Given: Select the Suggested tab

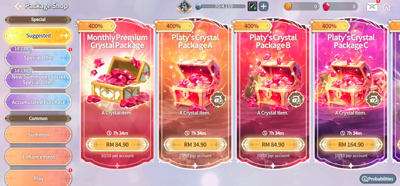Looking at the screenshot, I should pyautogui.click(x=38, y=36).
